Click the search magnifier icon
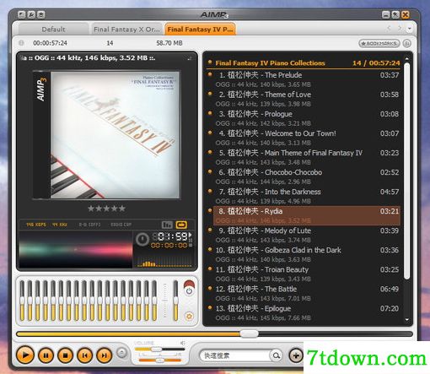 277,355
